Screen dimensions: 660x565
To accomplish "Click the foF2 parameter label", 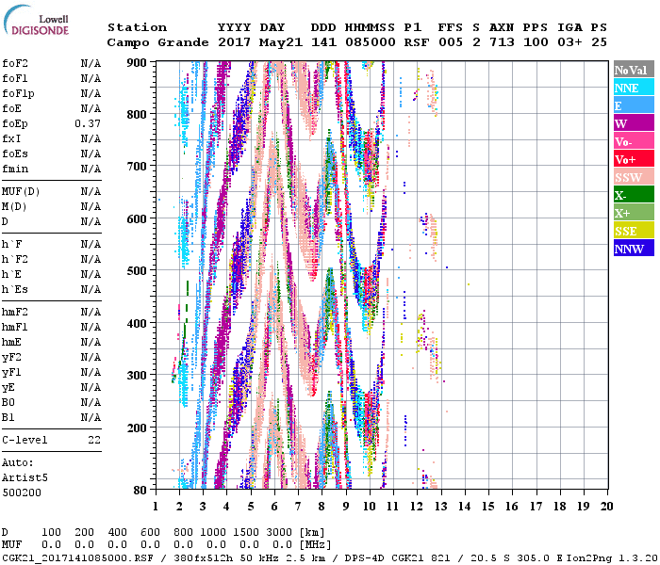I will tap(15, 63).
